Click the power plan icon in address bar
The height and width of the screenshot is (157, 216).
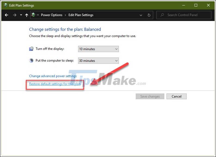[x=33, y=15]
